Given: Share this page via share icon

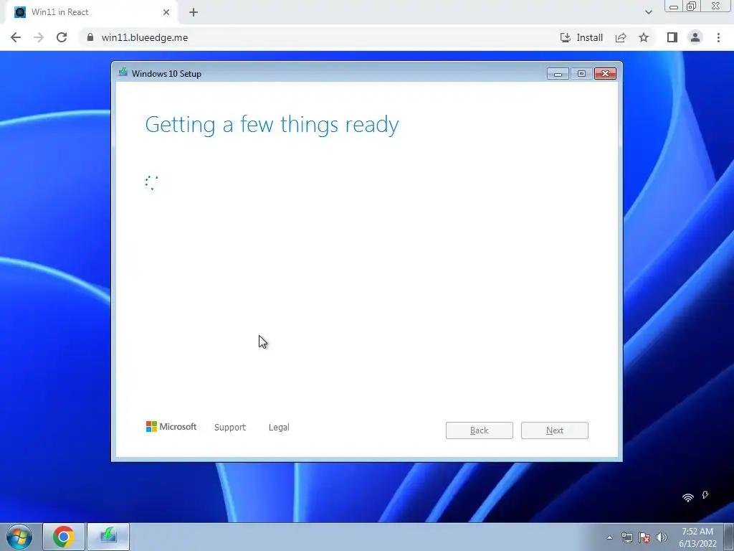Looking at the screenshot, I should (621, 37).
